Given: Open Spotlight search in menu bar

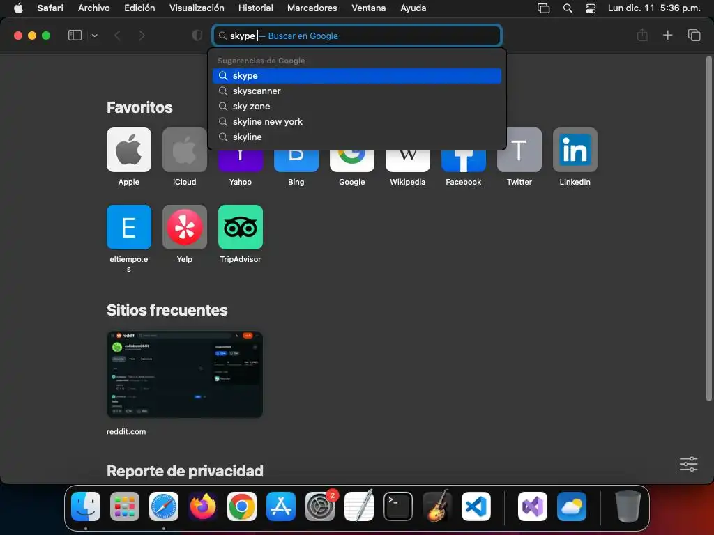Looking at the screenshot, I should tap(568, 8).
